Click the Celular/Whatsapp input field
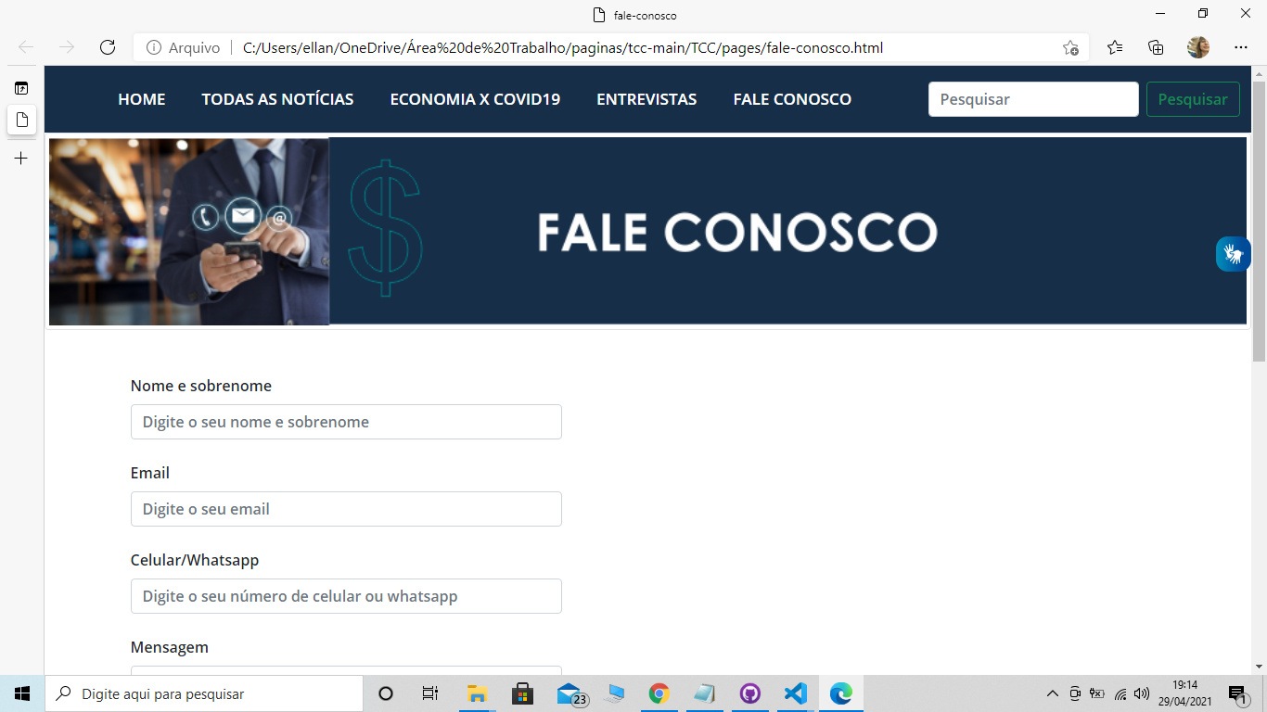 (x=346, y=596)
